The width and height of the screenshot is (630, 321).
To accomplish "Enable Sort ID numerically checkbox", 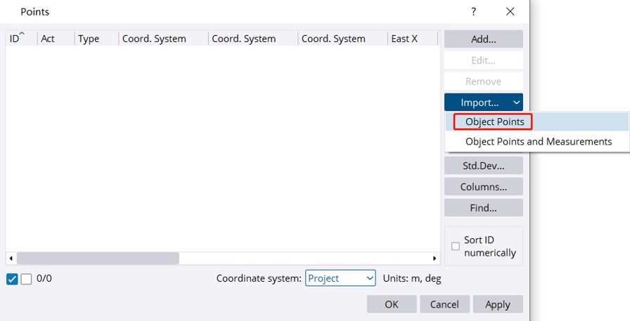I will point(456,247).
